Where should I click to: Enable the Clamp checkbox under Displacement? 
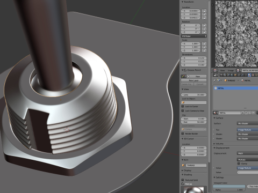coord(239,164)
